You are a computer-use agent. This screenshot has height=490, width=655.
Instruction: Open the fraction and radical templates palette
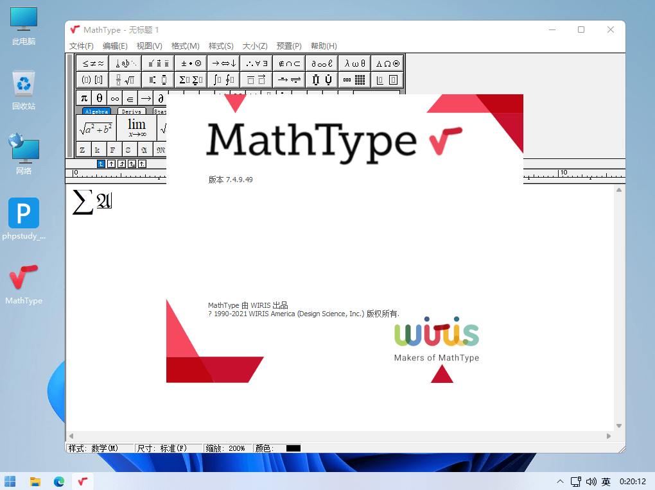126,80
